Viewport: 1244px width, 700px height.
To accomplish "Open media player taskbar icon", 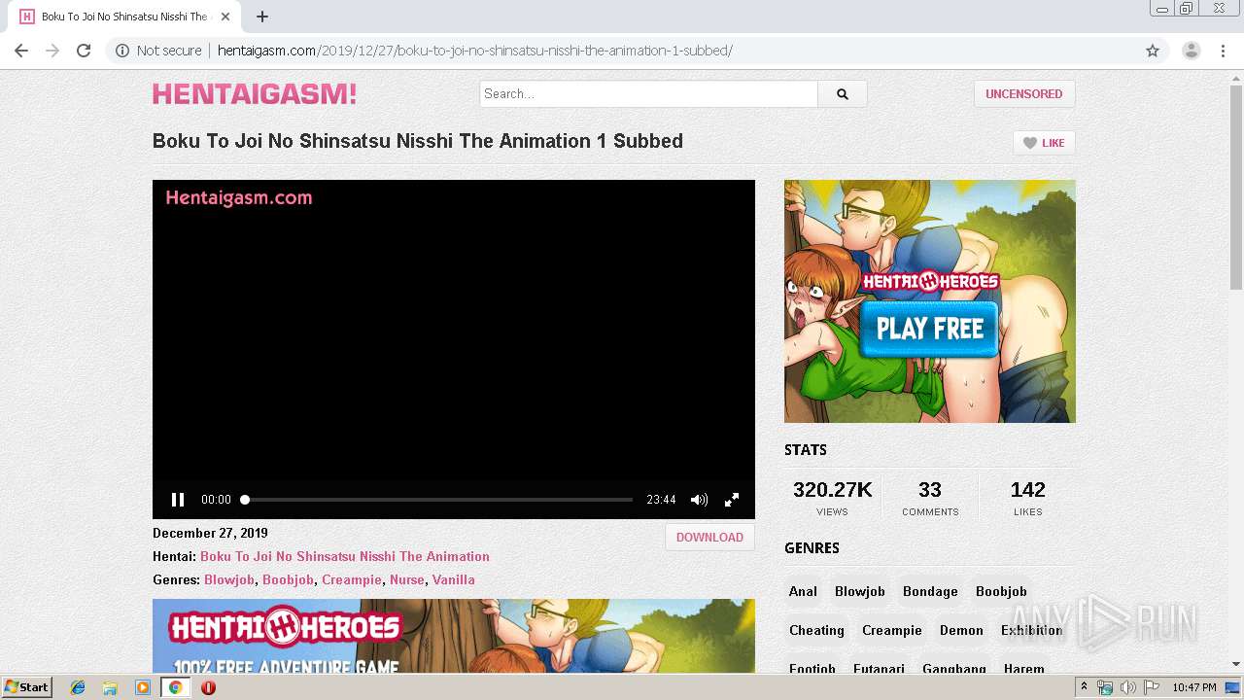I will coord(143,687).
